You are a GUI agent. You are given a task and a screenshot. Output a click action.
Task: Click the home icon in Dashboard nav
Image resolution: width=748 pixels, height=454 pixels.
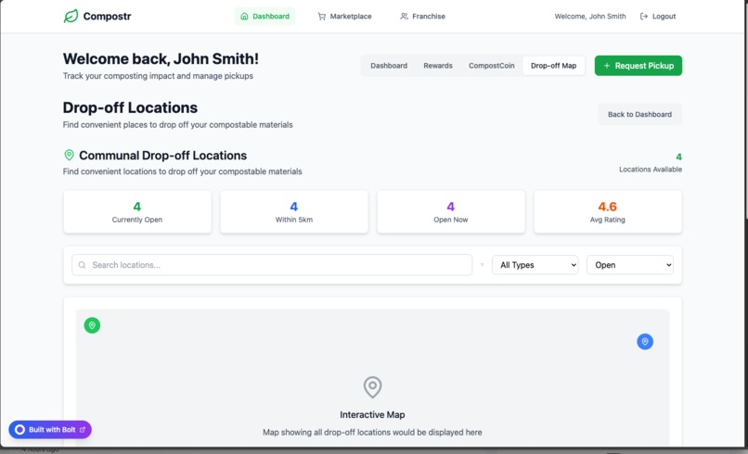point(244,16)
